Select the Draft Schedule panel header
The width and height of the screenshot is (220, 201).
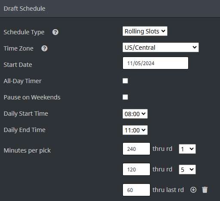tap(110, 9)
